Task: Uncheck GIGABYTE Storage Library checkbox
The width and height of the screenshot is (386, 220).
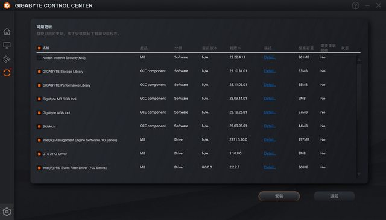Action: [39, 72]
